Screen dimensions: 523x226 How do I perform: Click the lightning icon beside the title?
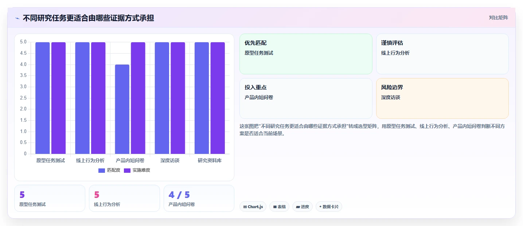[x=17, y=18]
